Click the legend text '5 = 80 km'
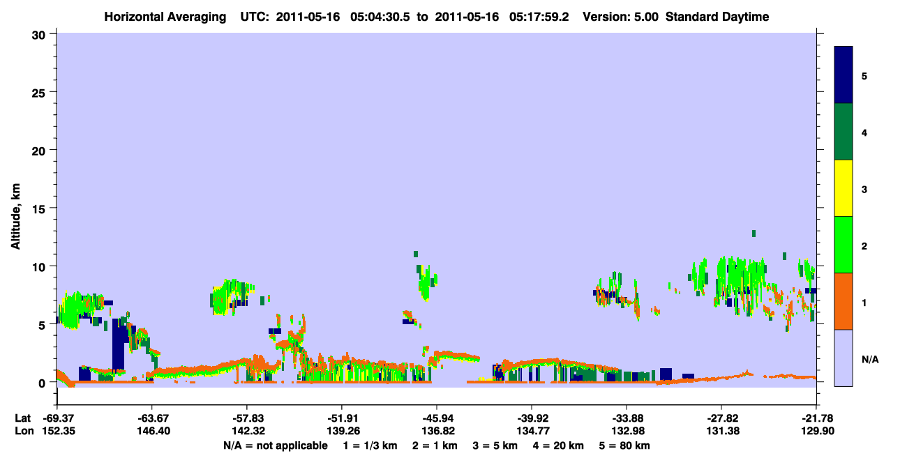The image size is (907, 465). (x=623, y=445)
